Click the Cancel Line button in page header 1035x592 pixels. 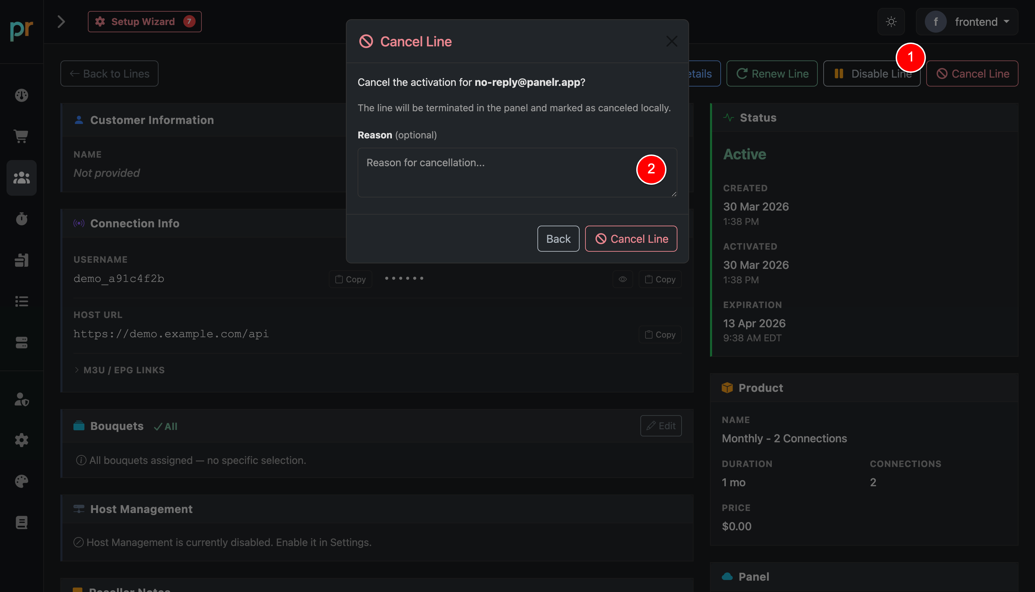click(x=972, y=73)
